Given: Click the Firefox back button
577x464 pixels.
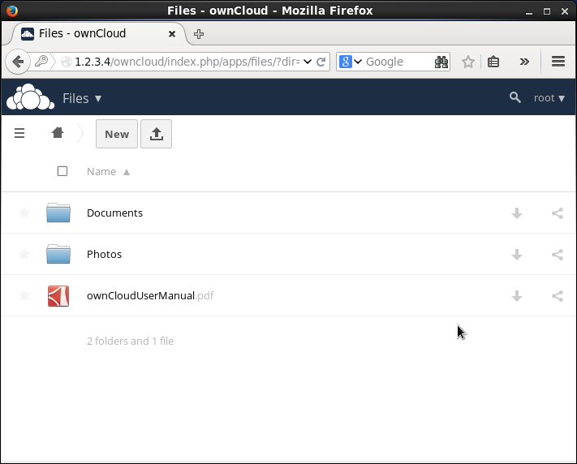Looking at the screenshot, I should tap(18, 62).
